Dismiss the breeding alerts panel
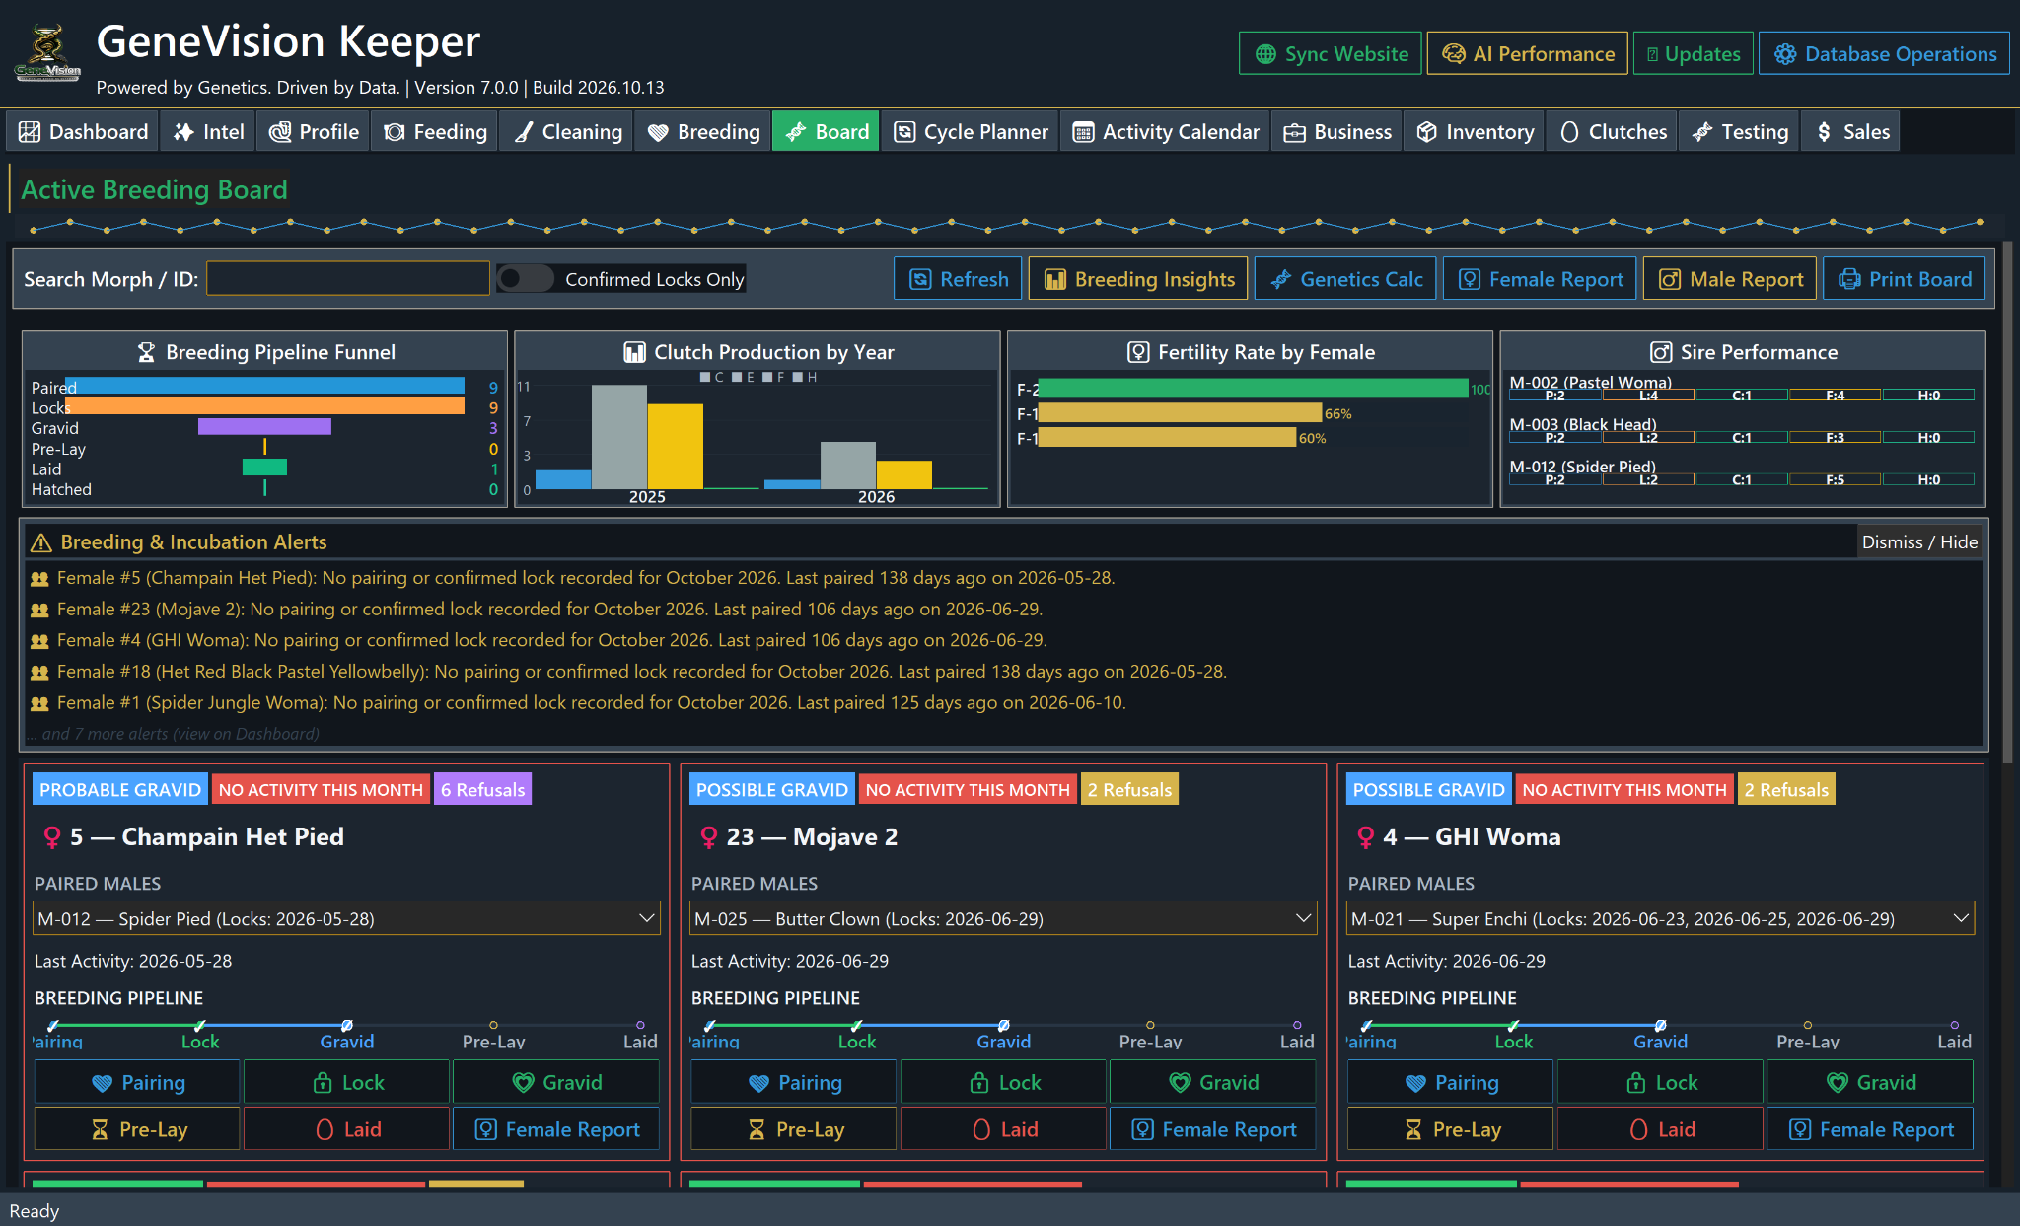The image size is (2020, 1226). point(1919,542)
